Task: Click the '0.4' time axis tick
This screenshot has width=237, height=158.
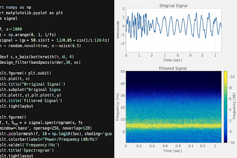Action: pos(152,146)
